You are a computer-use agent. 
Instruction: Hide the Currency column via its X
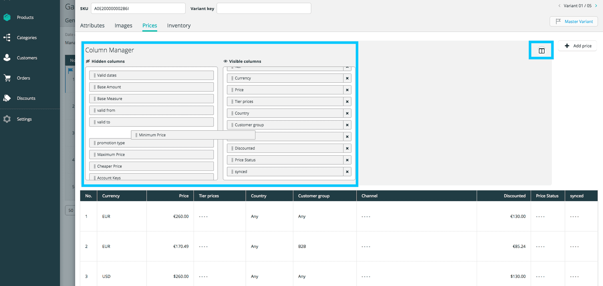click(x=347, y=78)
